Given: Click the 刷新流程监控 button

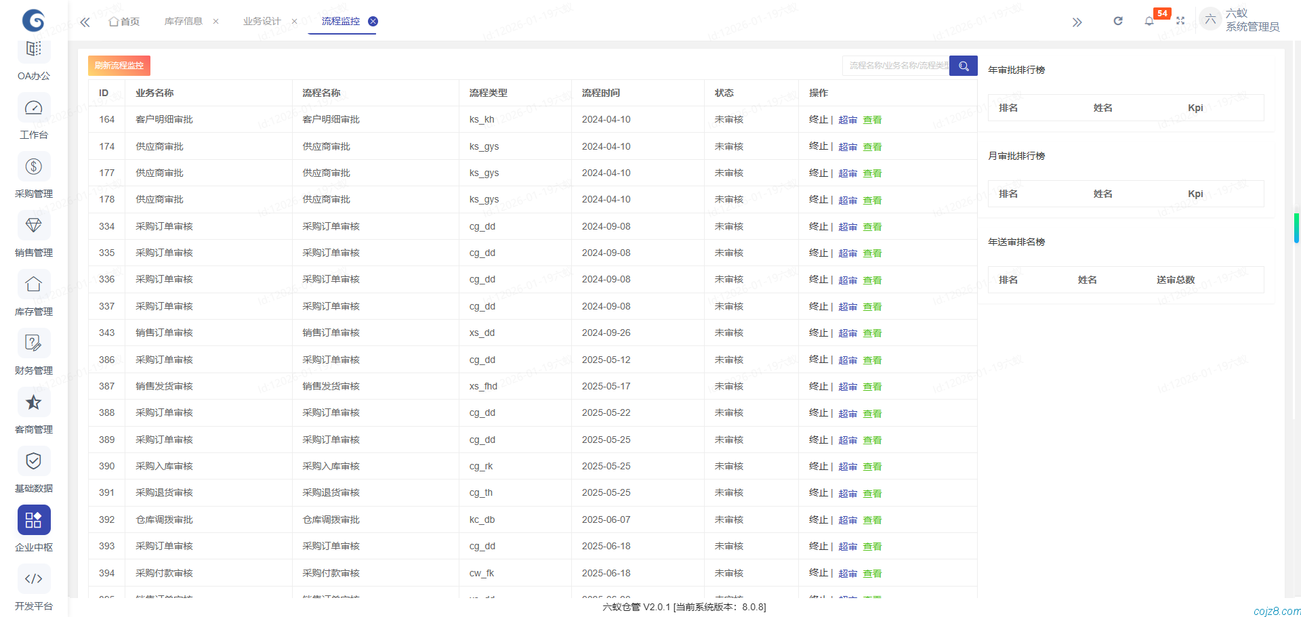Looking at the screenshot, I should (x=119, y=66).
